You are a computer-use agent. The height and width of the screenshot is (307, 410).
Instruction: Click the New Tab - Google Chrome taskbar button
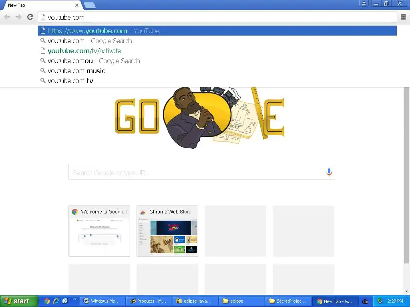tap(335, 301)
